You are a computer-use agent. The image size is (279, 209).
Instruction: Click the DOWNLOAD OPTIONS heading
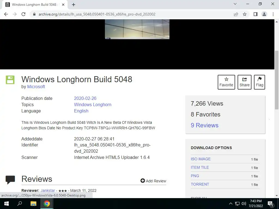click(211, 148)
